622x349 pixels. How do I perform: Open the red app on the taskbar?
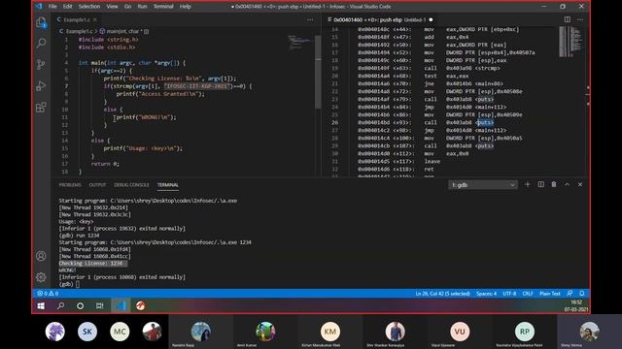pyautogui.click(x=140, y=305)
